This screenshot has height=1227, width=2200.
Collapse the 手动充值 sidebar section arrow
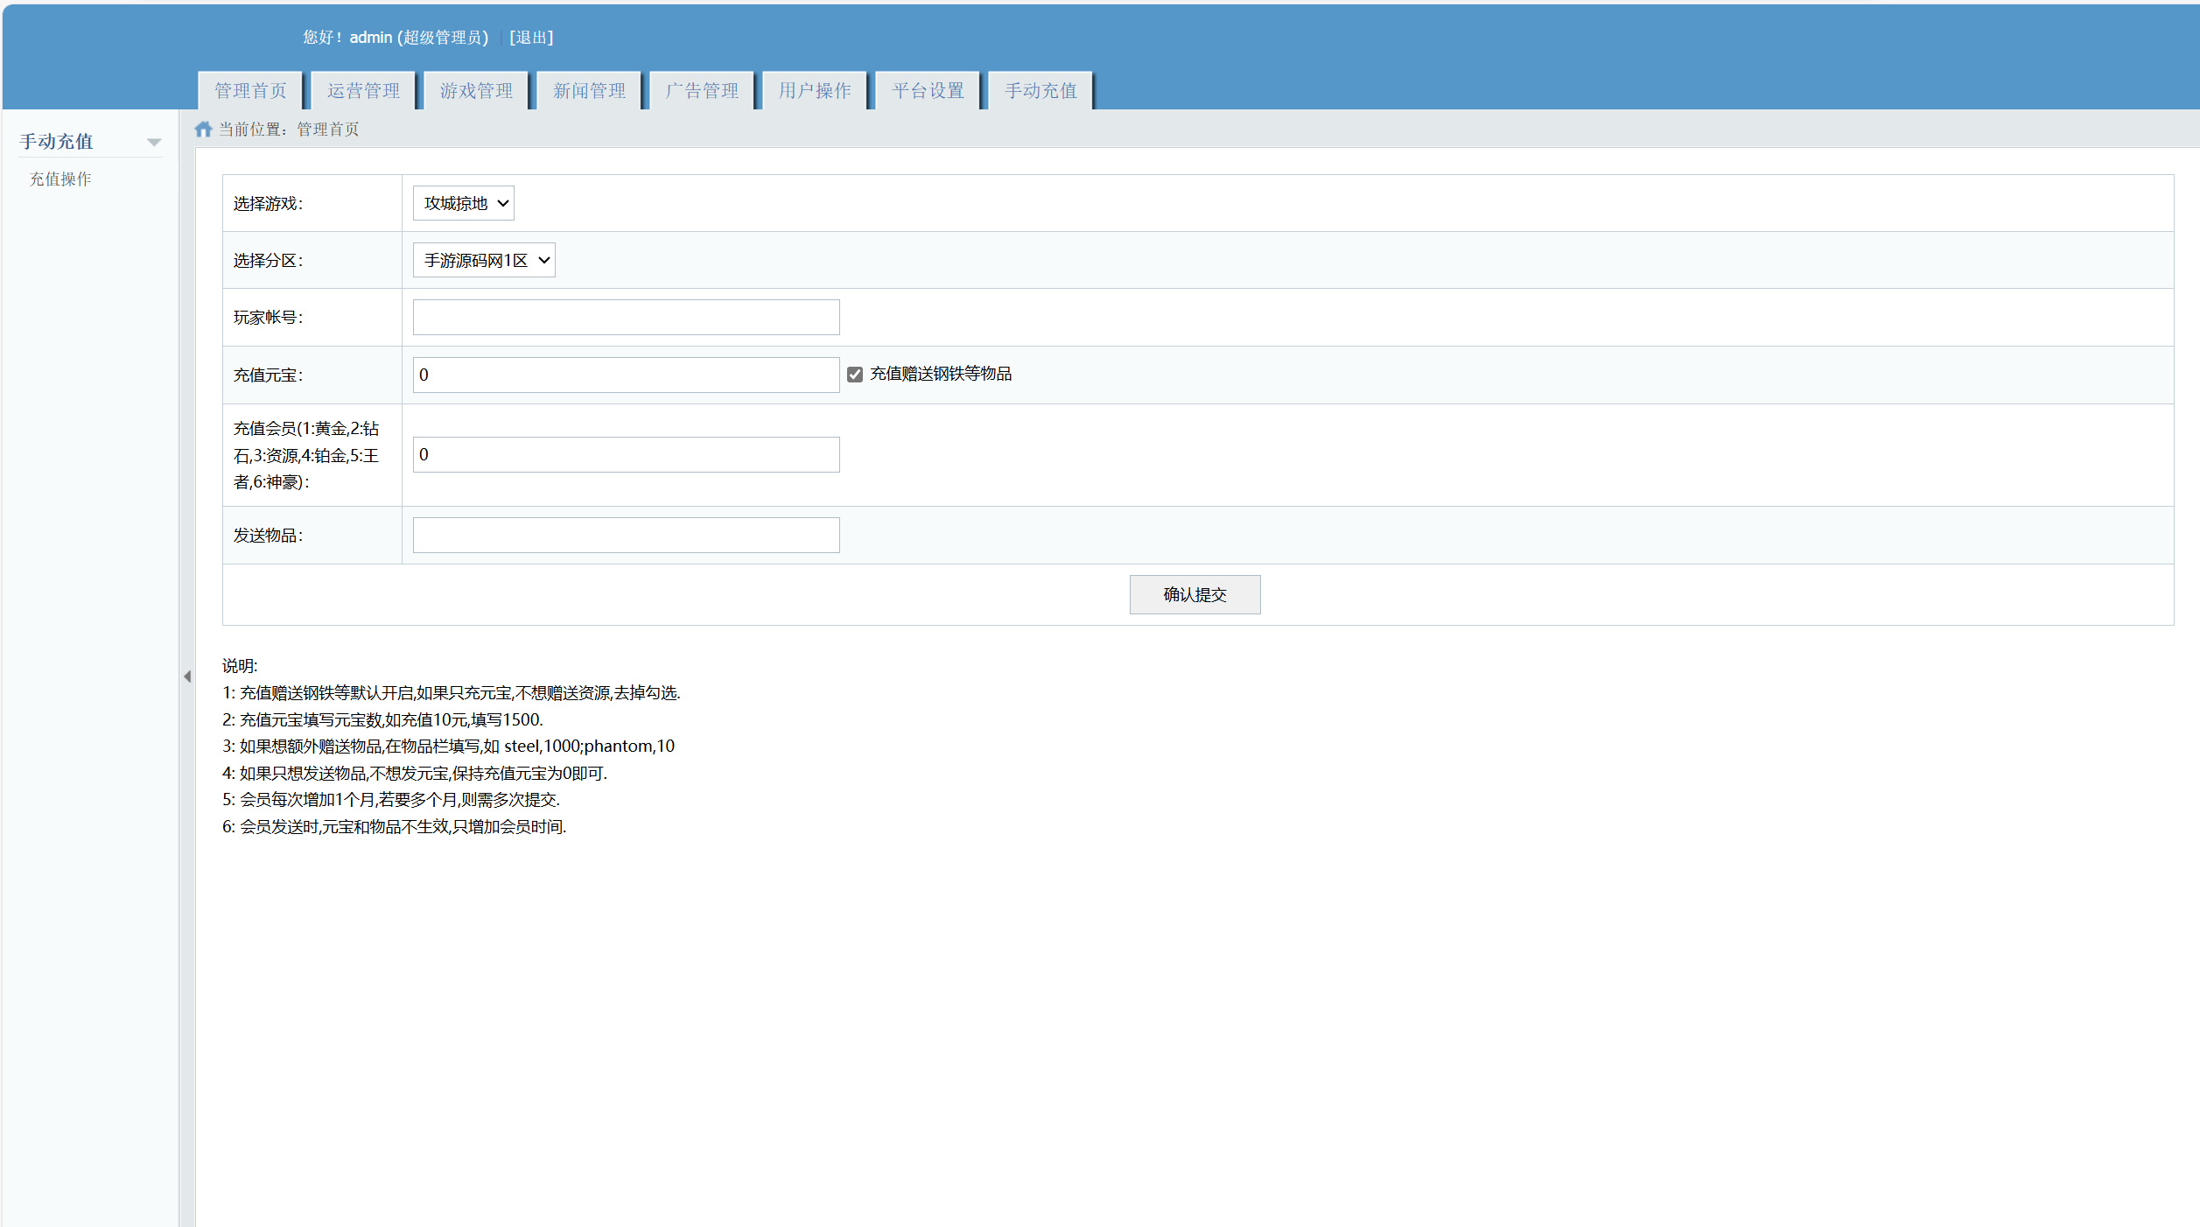[x=154, y=142]
